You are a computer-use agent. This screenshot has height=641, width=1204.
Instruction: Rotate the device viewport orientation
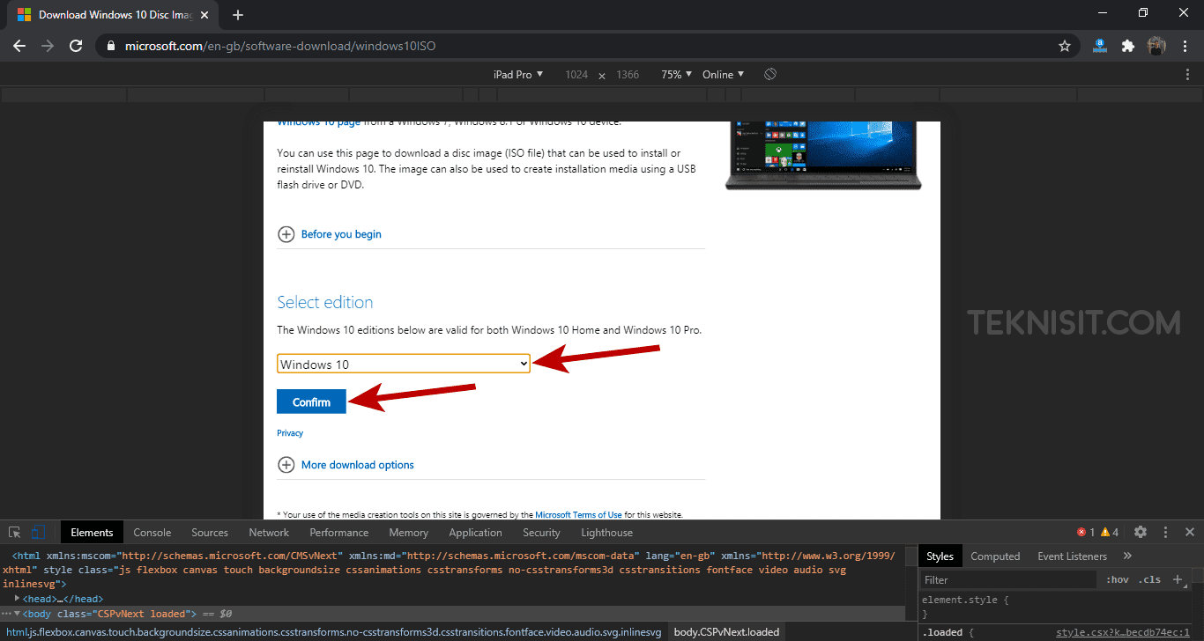769,74
